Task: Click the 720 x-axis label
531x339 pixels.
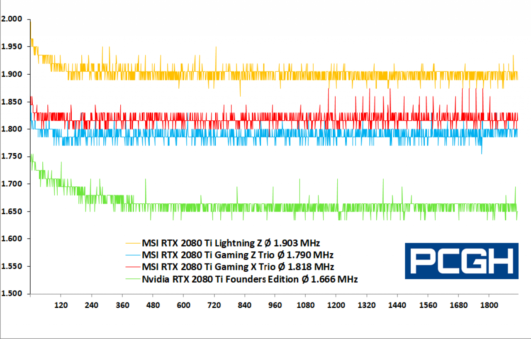Action: click(x=214, y=305)
